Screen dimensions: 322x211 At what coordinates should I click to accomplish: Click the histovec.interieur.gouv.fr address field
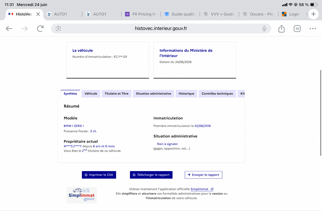161,29
